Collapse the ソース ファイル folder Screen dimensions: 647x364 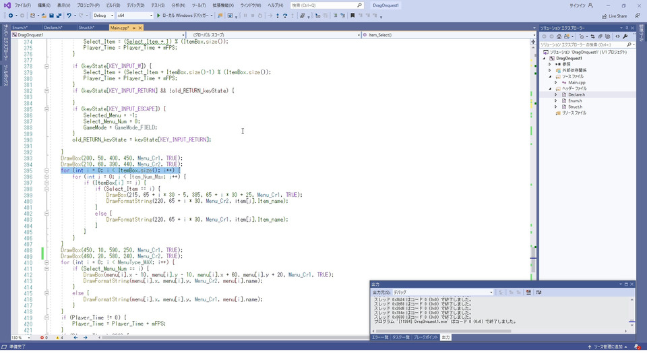tap(550, 76)
